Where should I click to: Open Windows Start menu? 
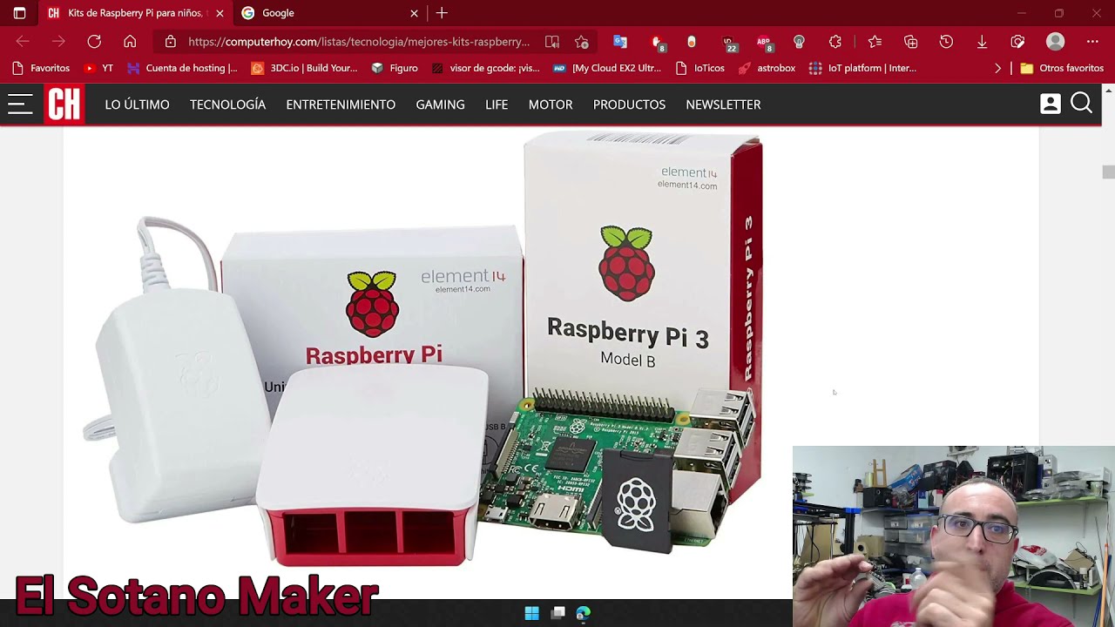click(x=531, y=613)
